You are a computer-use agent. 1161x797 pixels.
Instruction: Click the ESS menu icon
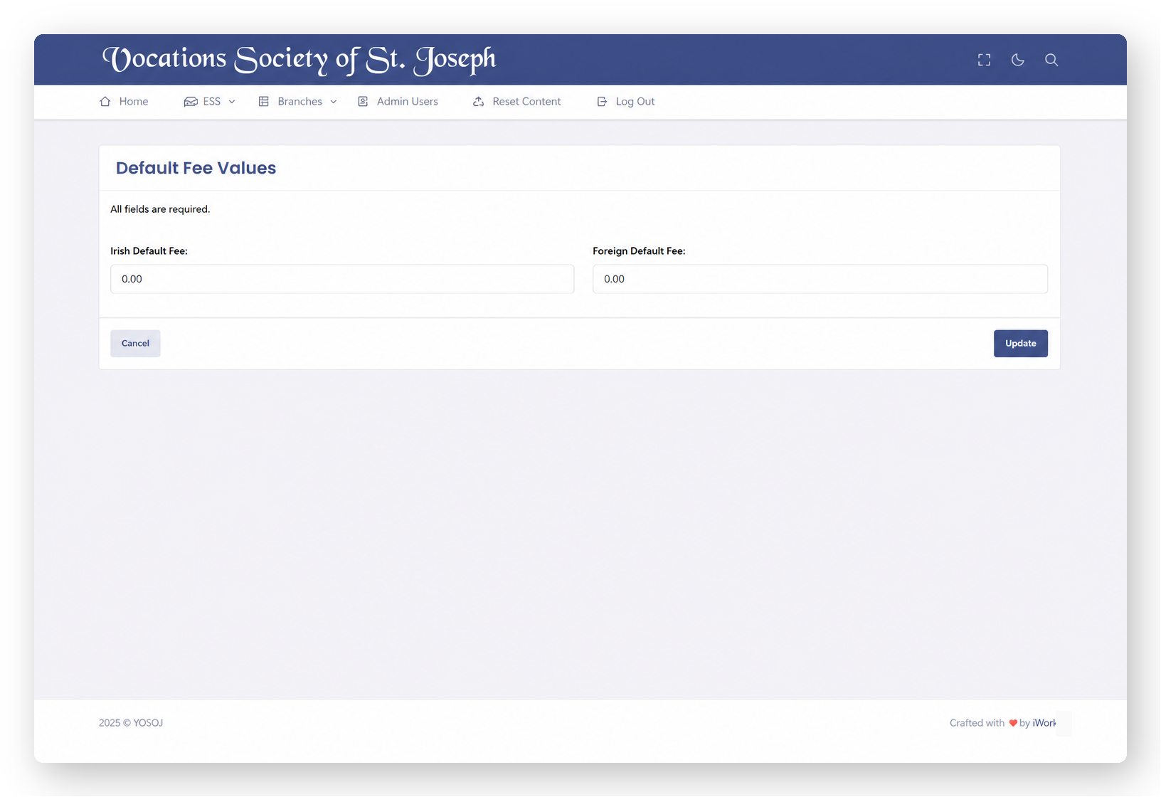pyautogui.click(x=191, y=102)
